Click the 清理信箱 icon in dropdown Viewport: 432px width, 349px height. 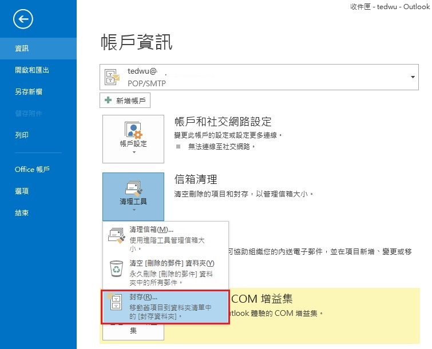pyautogui.click(x=116, y=235)
